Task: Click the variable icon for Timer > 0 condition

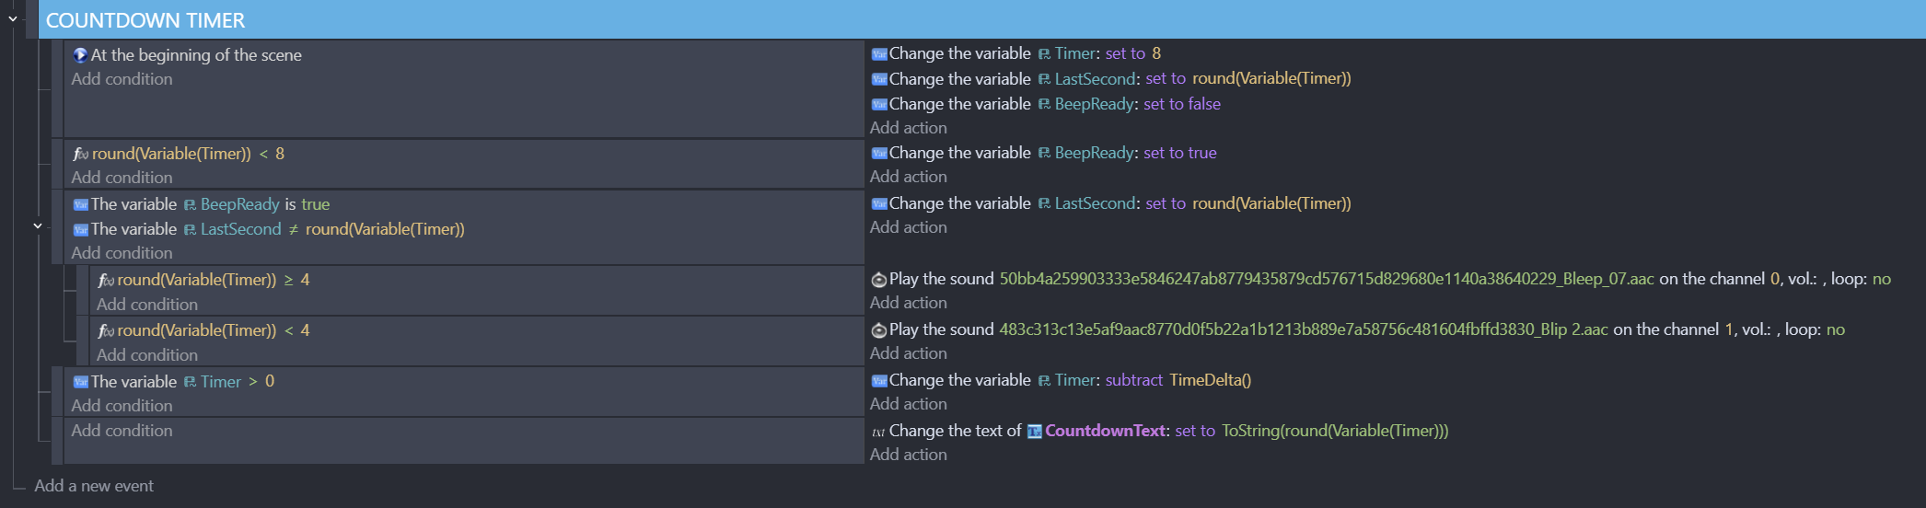Action: (80, 382)
